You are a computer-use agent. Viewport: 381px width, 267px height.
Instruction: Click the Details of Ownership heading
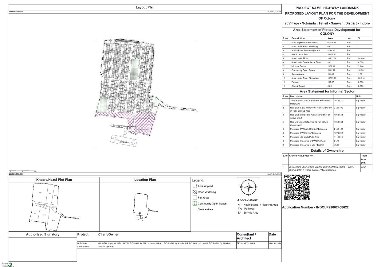coord(327,151)
